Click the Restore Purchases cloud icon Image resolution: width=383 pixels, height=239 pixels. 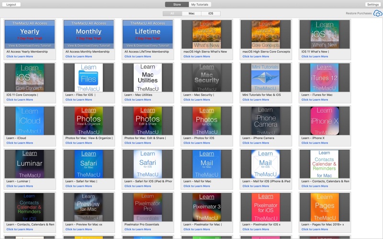pos(378,13)
